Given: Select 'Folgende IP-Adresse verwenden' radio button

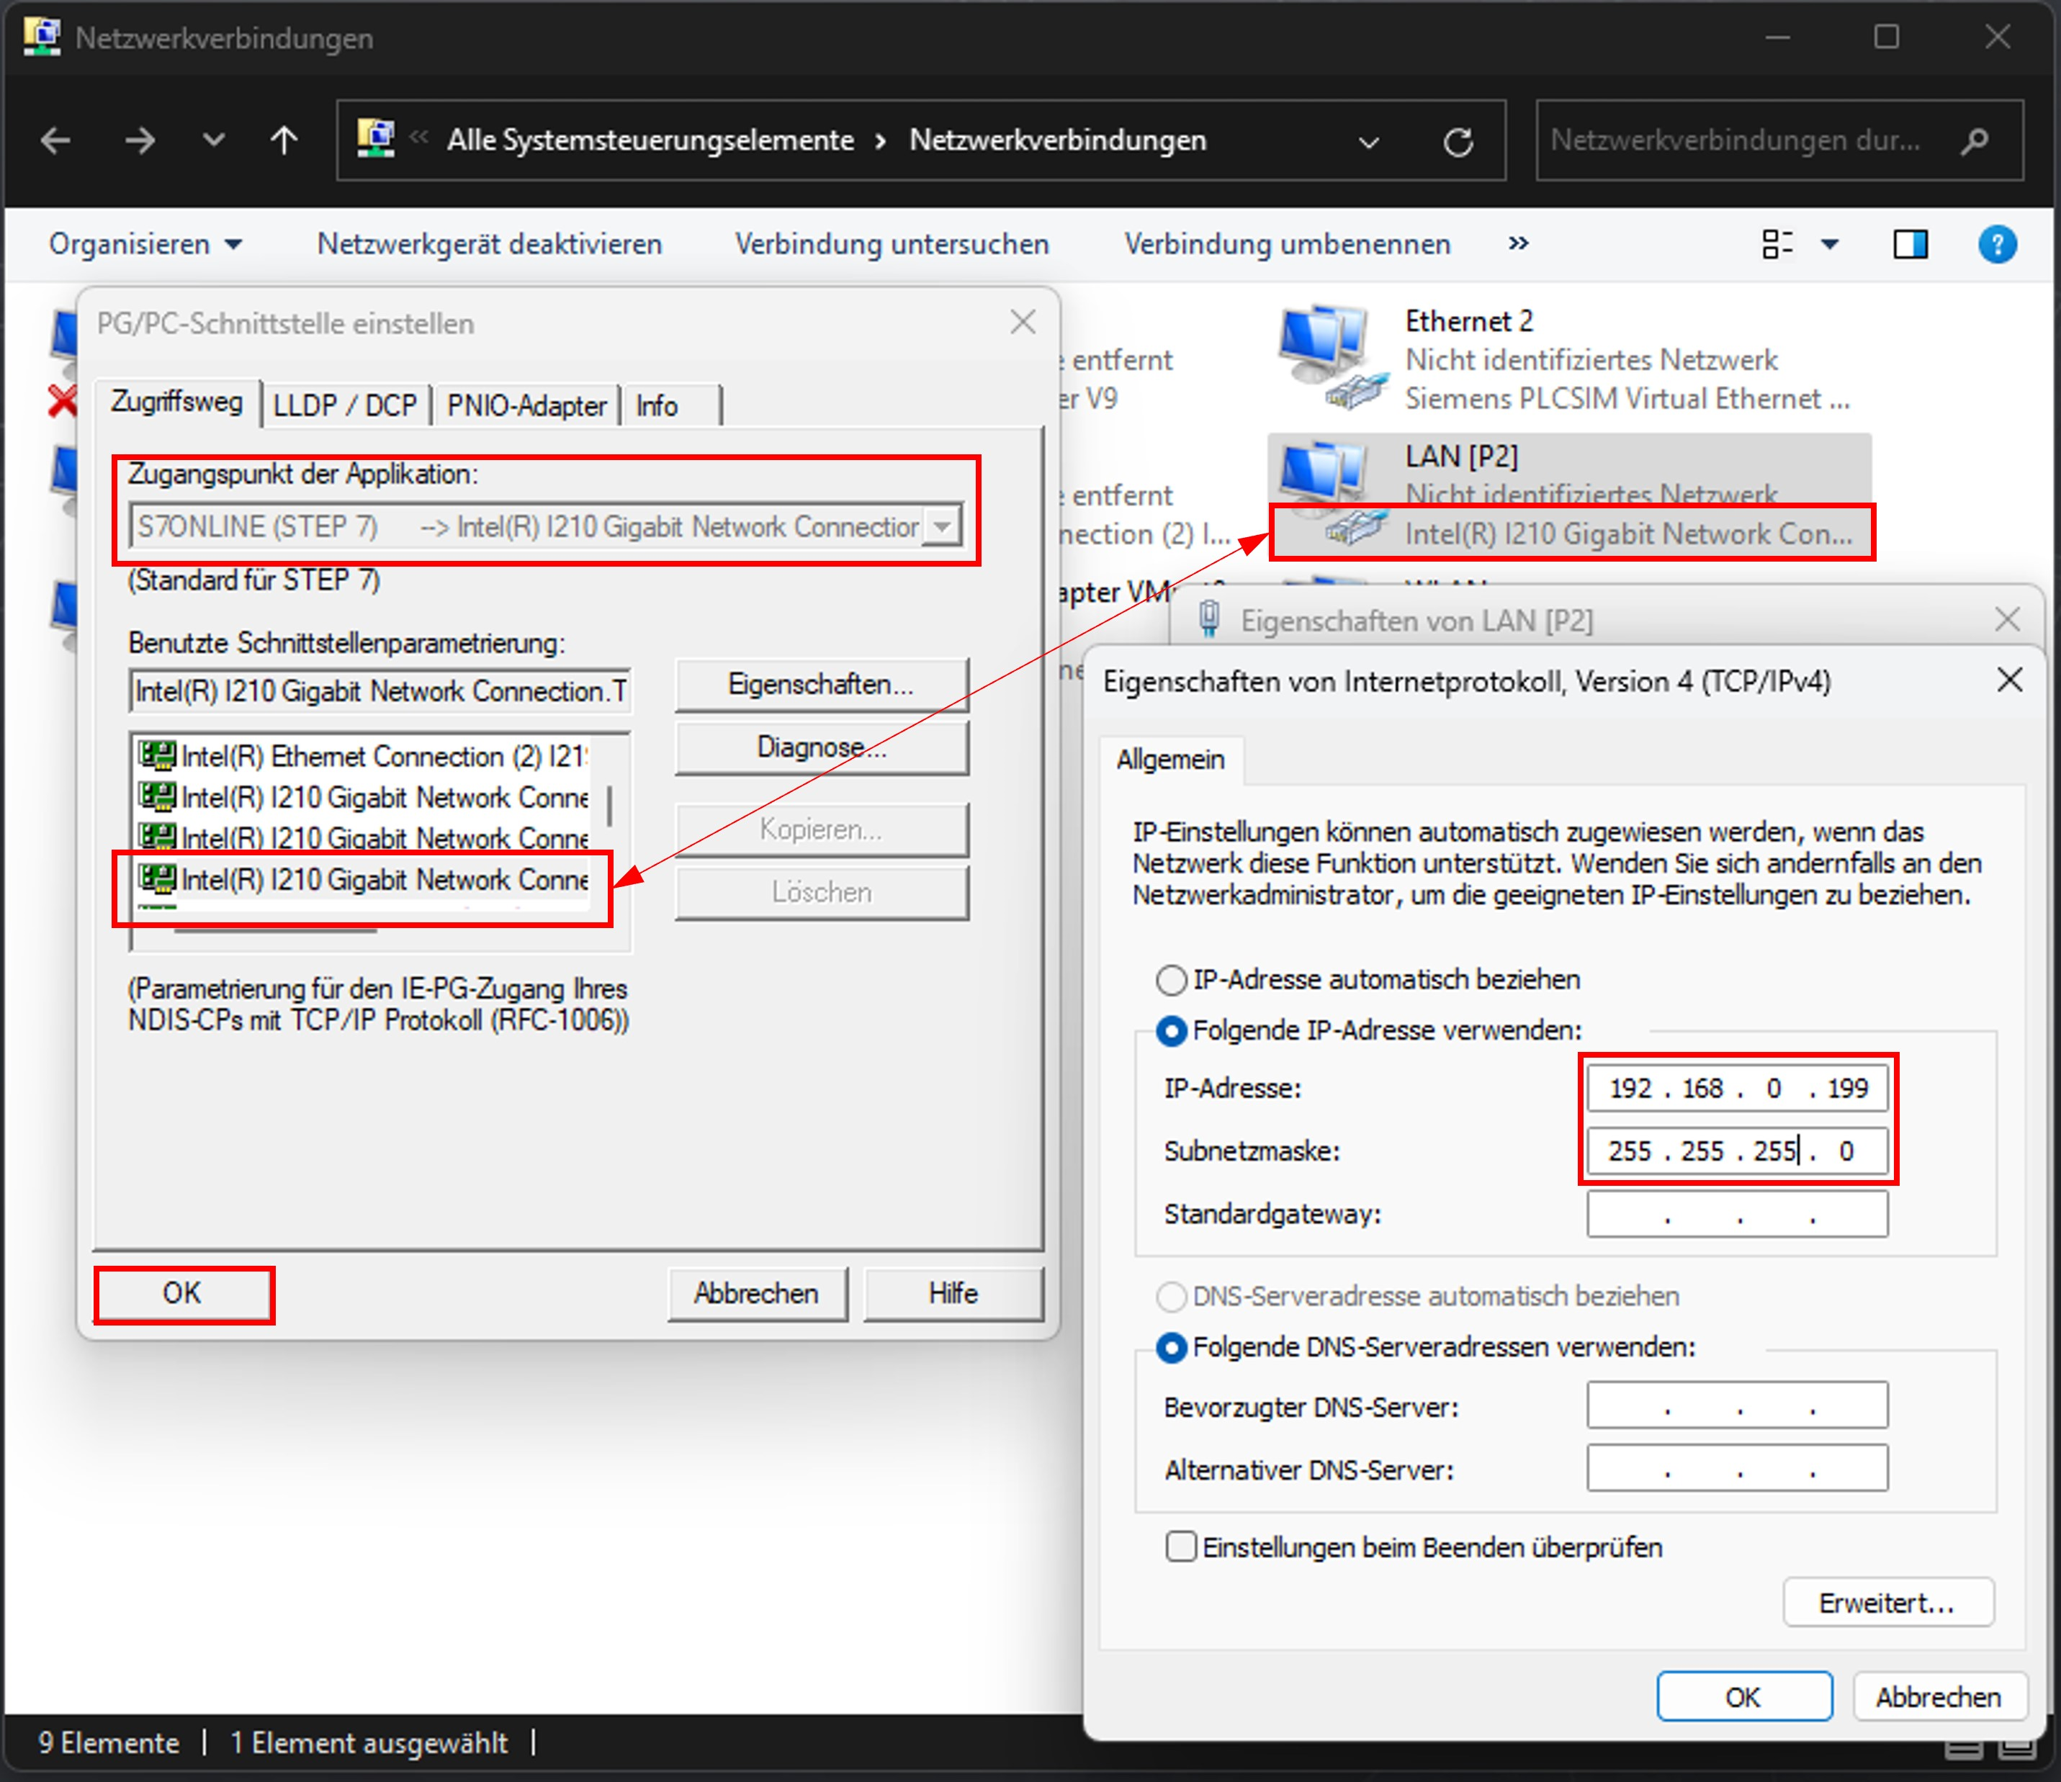Looking at the screenshot, I should (x=1171, y=1031).
